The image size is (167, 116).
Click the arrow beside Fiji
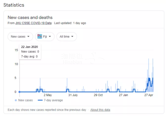50,36
